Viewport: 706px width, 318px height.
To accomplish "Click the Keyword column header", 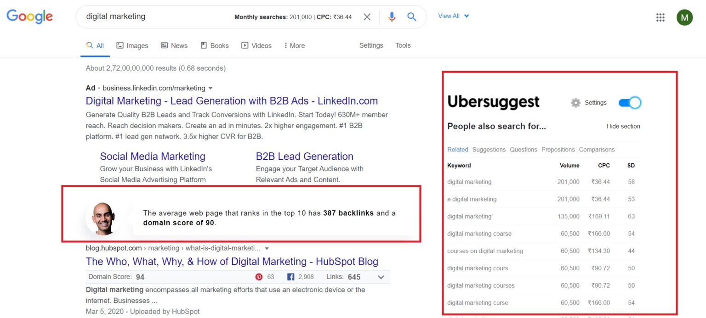I will click(459, 165).
